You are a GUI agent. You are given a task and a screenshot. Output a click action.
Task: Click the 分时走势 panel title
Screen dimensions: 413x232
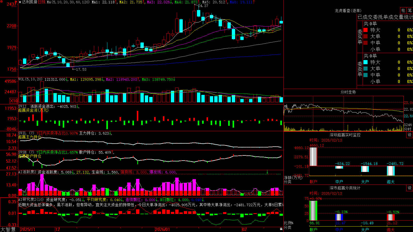pyautogui.click(x=348, y=92)
